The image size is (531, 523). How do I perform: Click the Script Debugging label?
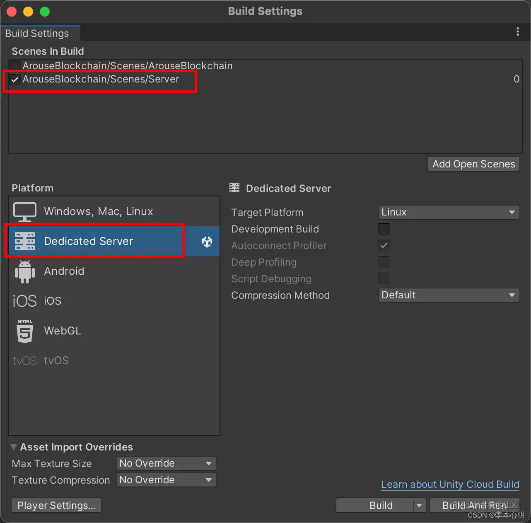click(271, 279)
